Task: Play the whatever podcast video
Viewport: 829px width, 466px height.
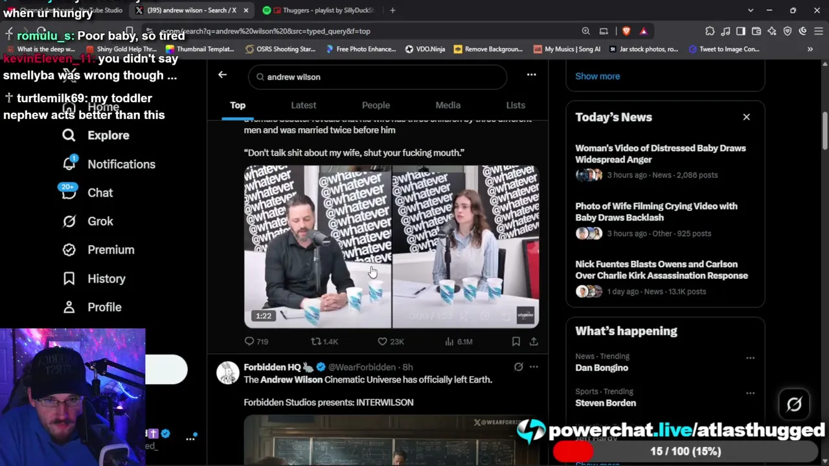Action: [x=391, y=247]
